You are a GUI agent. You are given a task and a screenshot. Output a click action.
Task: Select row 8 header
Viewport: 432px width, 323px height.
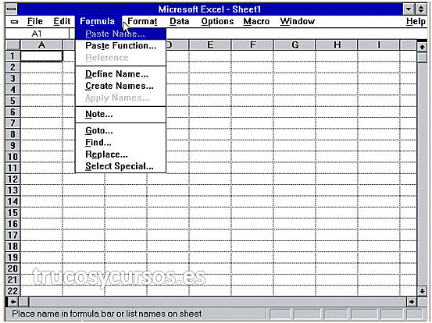point(12,134)
